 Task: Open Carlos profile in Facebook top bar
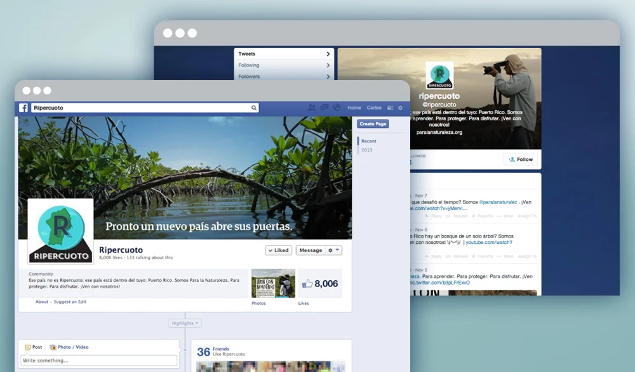[x=374, y=108]
